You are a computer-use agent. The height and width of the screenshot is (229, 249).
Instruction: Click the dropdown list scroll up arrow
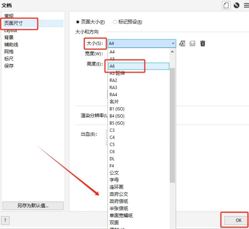[172, 52]
